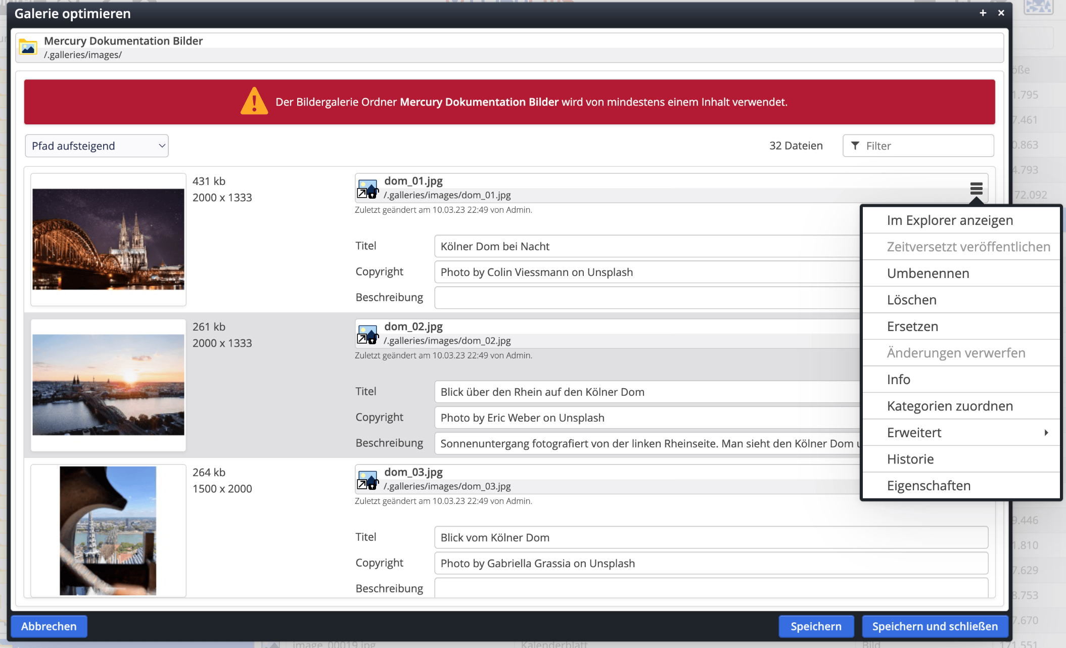This screenshot has height=648, width=1066.
Task: Select 'Im Explorer anzeigen' from context menu
Action: pyautogui.click(x=950, y=220)
